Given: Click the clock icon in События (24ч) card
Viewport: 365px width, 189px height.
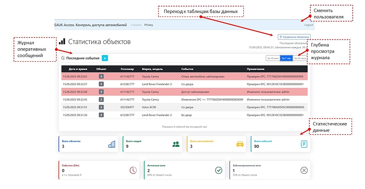Looking at the screenshot, I should pos(133,170).
